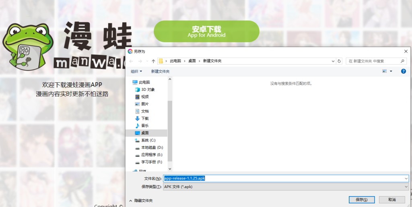Click the 视频 film icon
The height and width of the screenshot is (207, 412).
pyautogui.click(x=137, y=97)
